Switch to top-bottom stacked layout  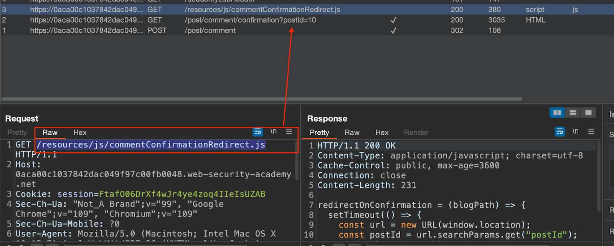[x=573, y=112]
